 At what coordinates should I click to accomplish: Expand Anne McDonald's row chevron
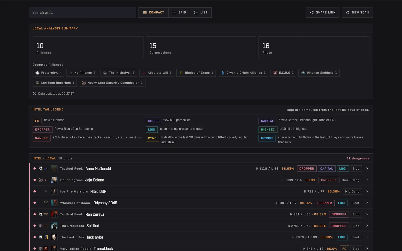coord(367,169)
